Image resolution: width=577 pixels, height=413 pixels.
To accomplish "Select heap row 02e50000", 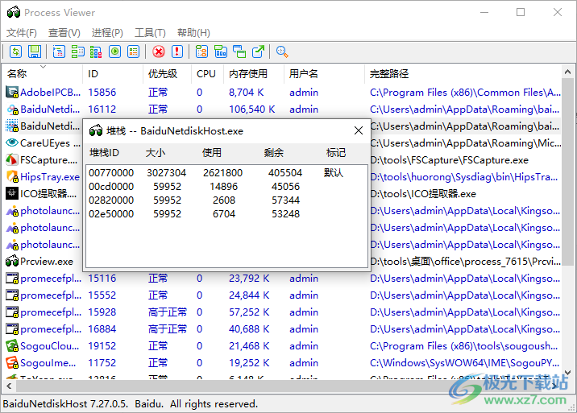I will (x=226, y=213).
